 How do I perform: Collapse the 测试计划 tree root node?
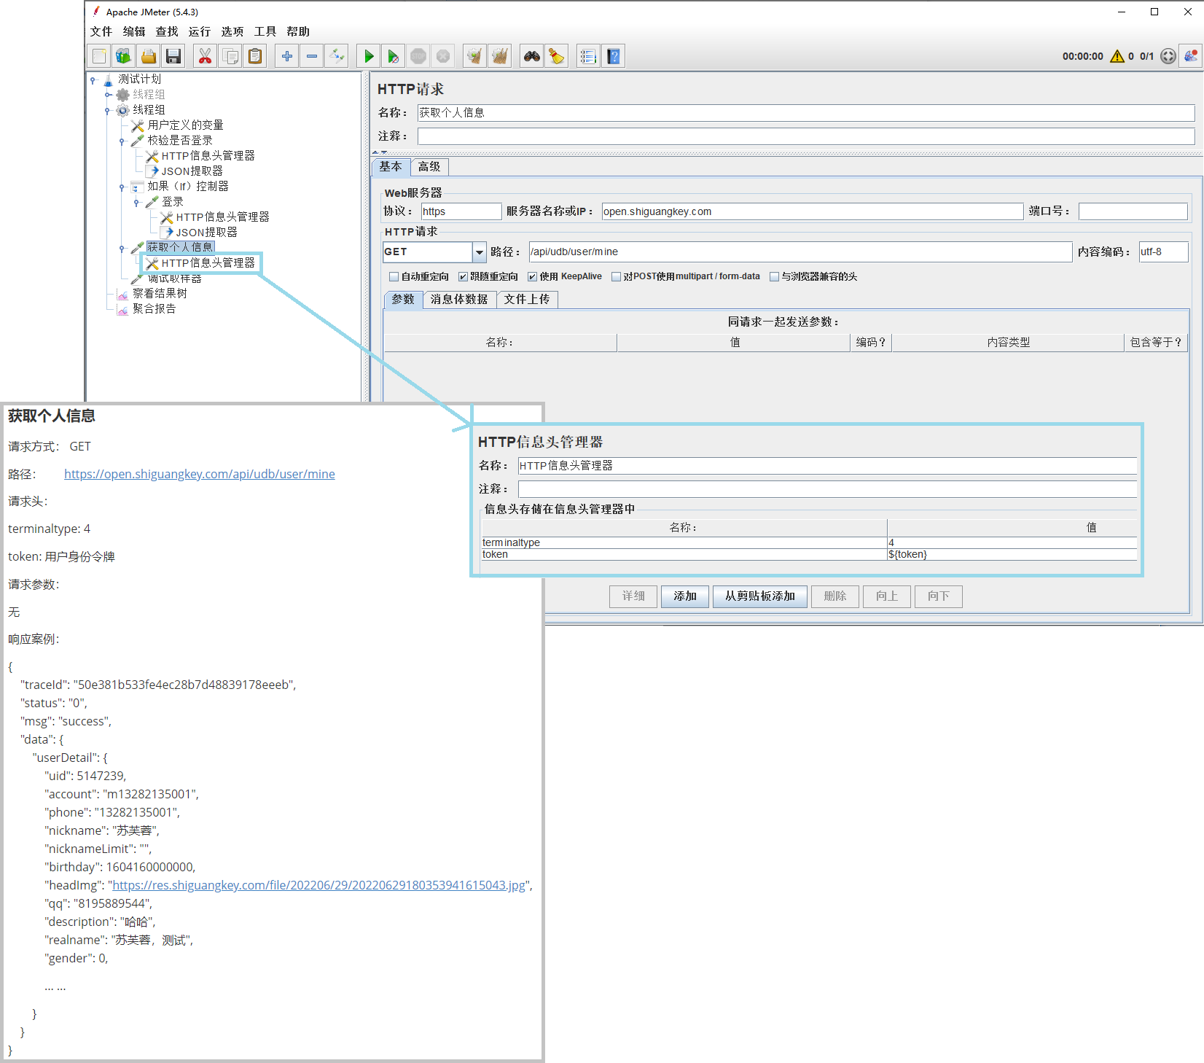(93, 79)
